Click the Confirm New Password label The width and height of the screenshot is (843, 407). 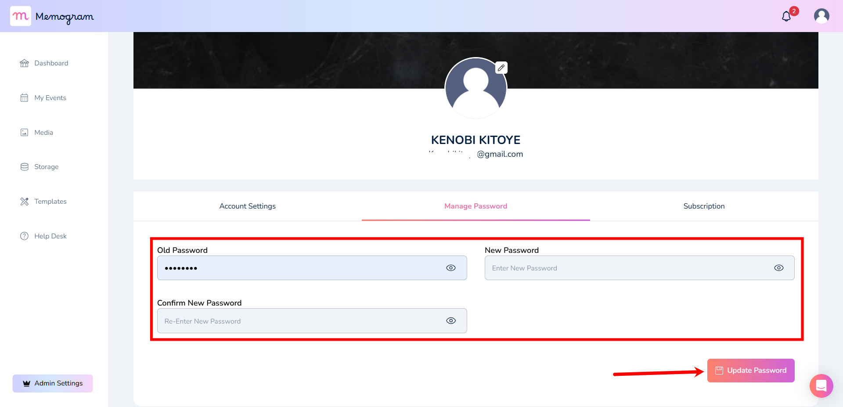tap(199, 303)
